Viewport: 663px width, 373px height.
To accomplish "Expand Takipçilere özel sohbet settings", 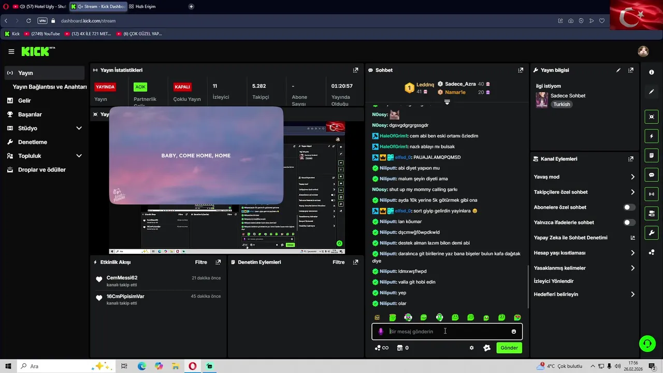I will point(584,192).
